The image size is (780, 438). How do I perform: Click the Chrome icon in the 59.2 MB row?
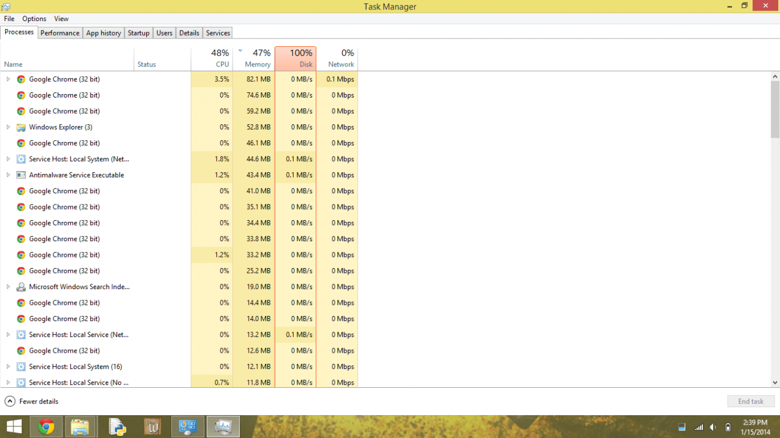tap(21, 111)
